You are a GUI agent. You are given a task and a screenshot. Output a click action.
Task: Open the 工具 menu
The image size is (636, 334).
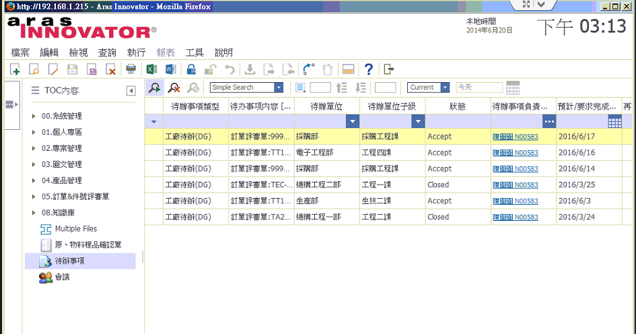(195, 53)
